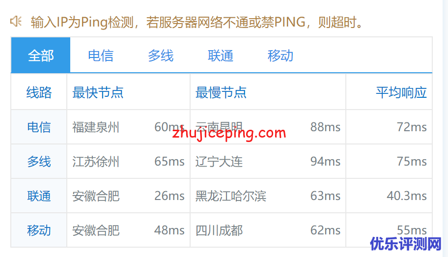Switch to the 电信 tab

pyautogui.click(x=101, y=55)
